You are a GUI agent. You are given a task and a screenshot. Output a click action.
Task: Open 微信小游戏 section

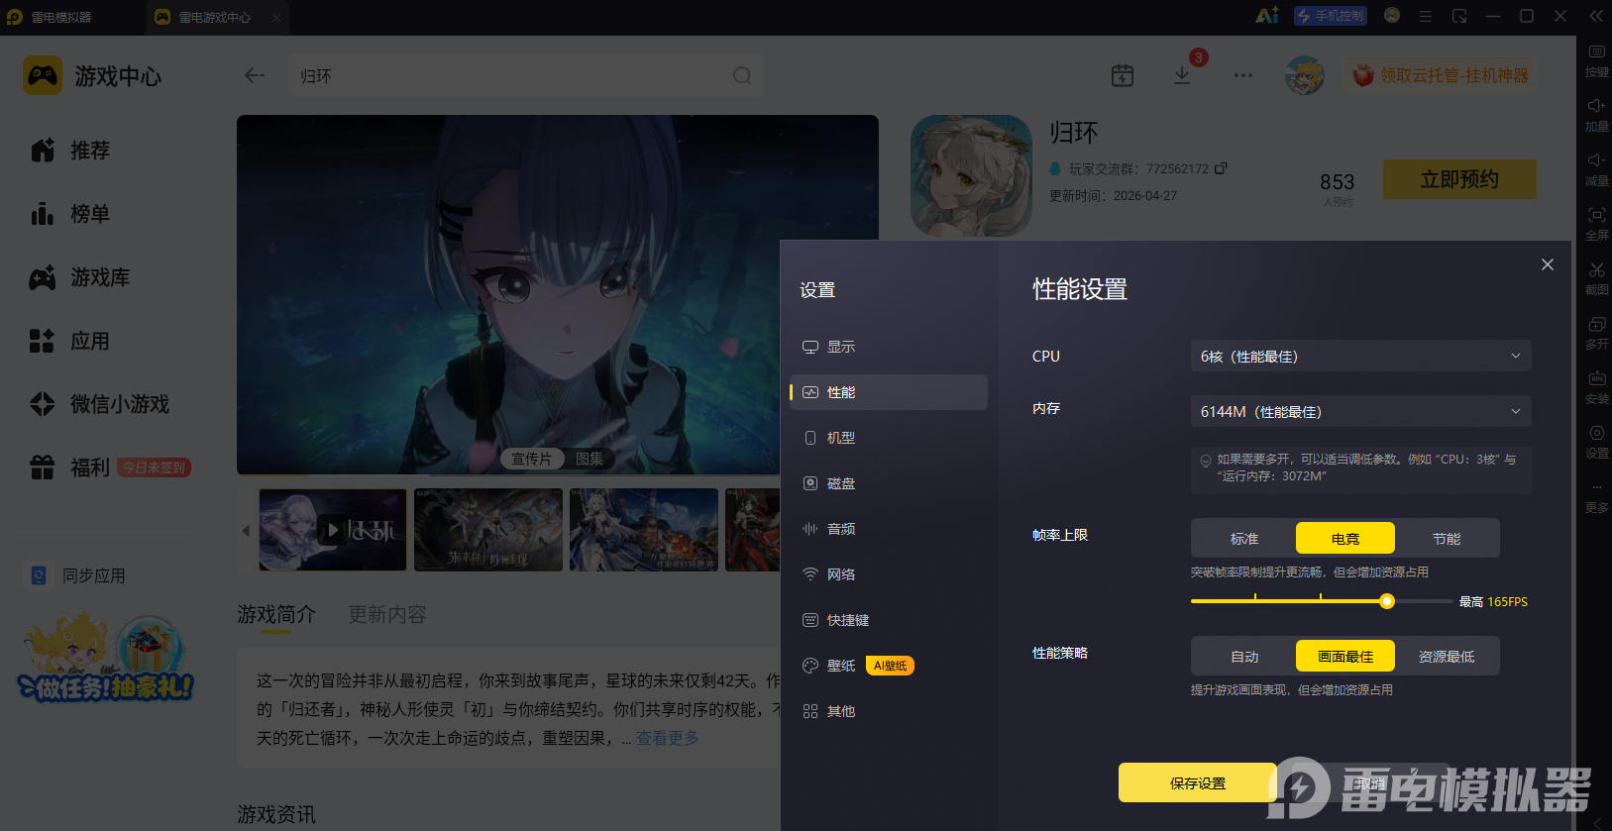[x=100, y=404]
